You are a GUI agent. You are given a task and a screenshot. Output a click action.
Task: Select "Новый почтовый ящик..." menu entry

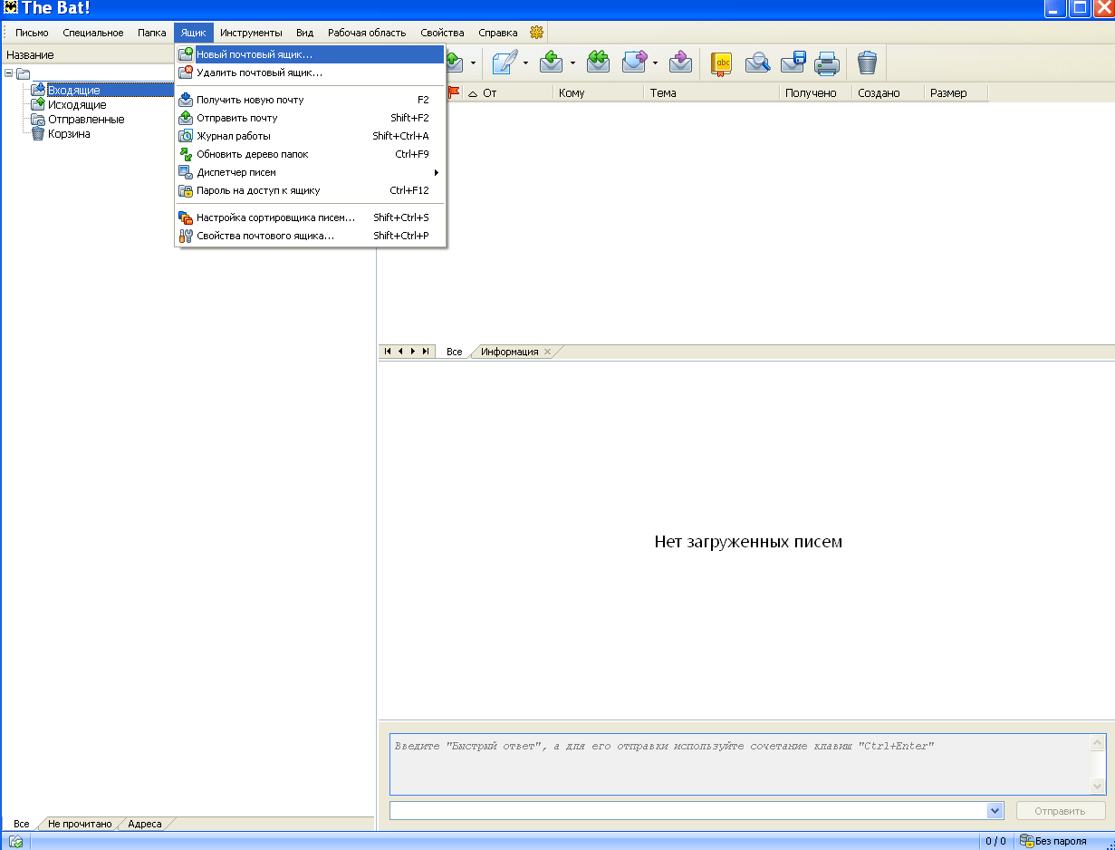point(255,54)
